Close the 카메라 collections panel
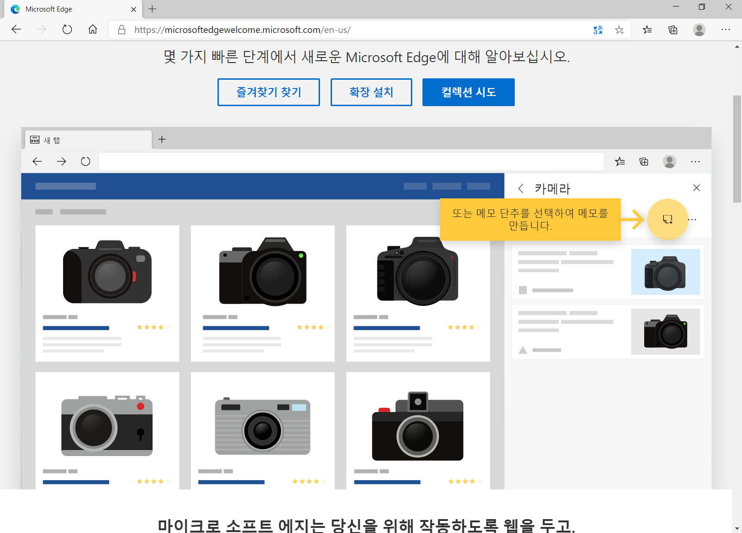The width and height of the screenshot is (742, 533). coord(696,188)
